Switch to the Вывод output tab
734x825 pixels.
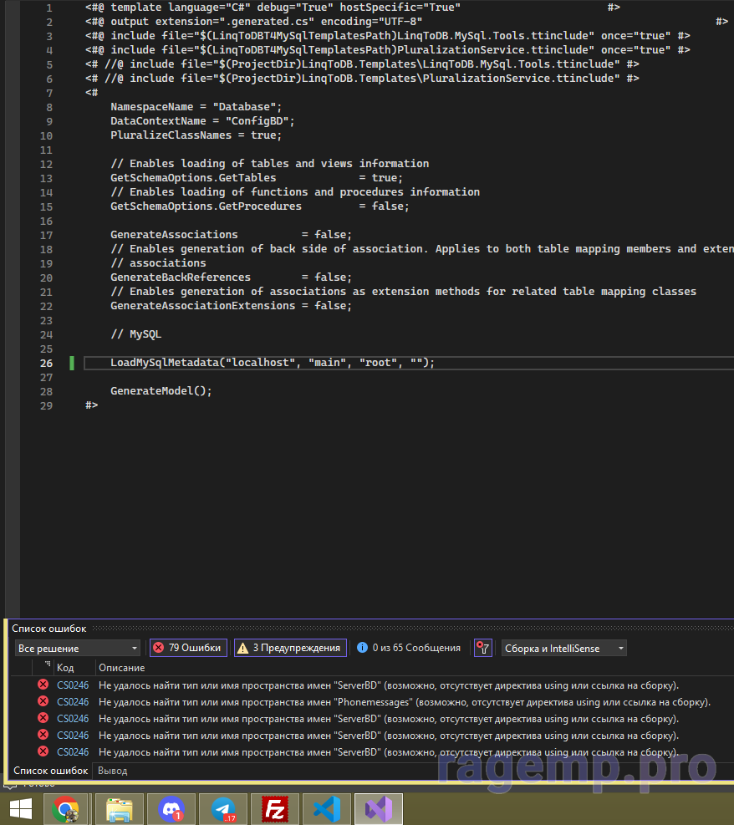[x=112, y=771]
